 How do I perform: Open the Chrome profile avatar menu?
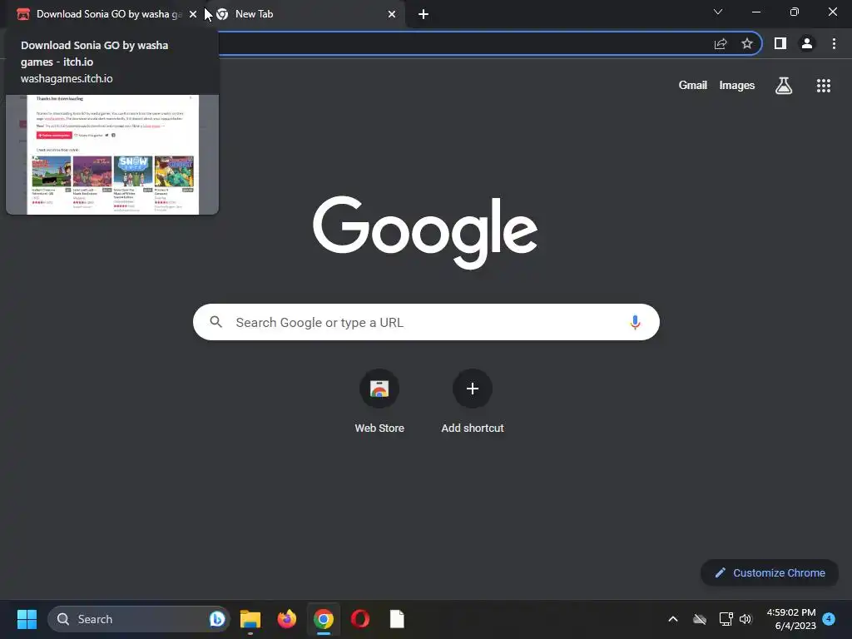coord(807,43)
